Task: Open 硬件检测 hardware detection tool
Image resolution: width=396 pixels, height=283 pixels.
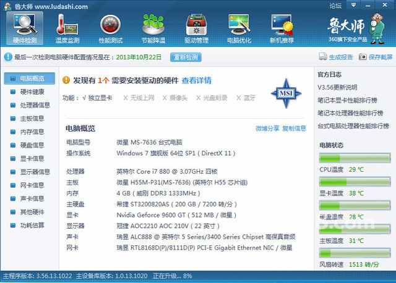Action: (x=25, y=28)
